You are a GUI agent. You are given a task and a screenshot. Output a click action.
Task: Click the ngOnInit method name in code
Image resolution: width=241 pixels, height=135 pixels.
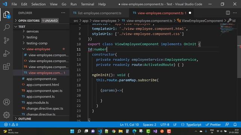click(x=100, y=75)
